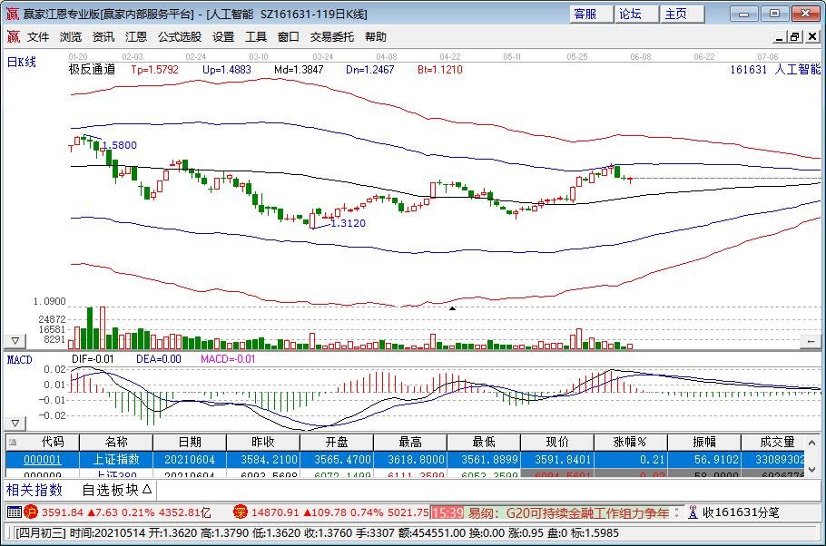Expand the volume panel dropdown triangle
This screenshot has width=826, height=546.
(x=15, y=341)
